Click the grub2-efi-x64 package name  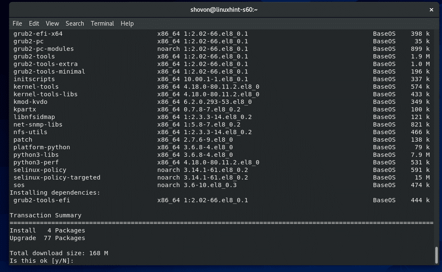[38, 34]
